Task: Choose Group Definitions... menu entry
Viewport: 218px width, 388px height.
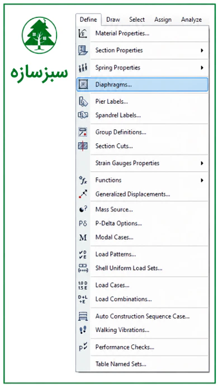Action: click(143, 132)
